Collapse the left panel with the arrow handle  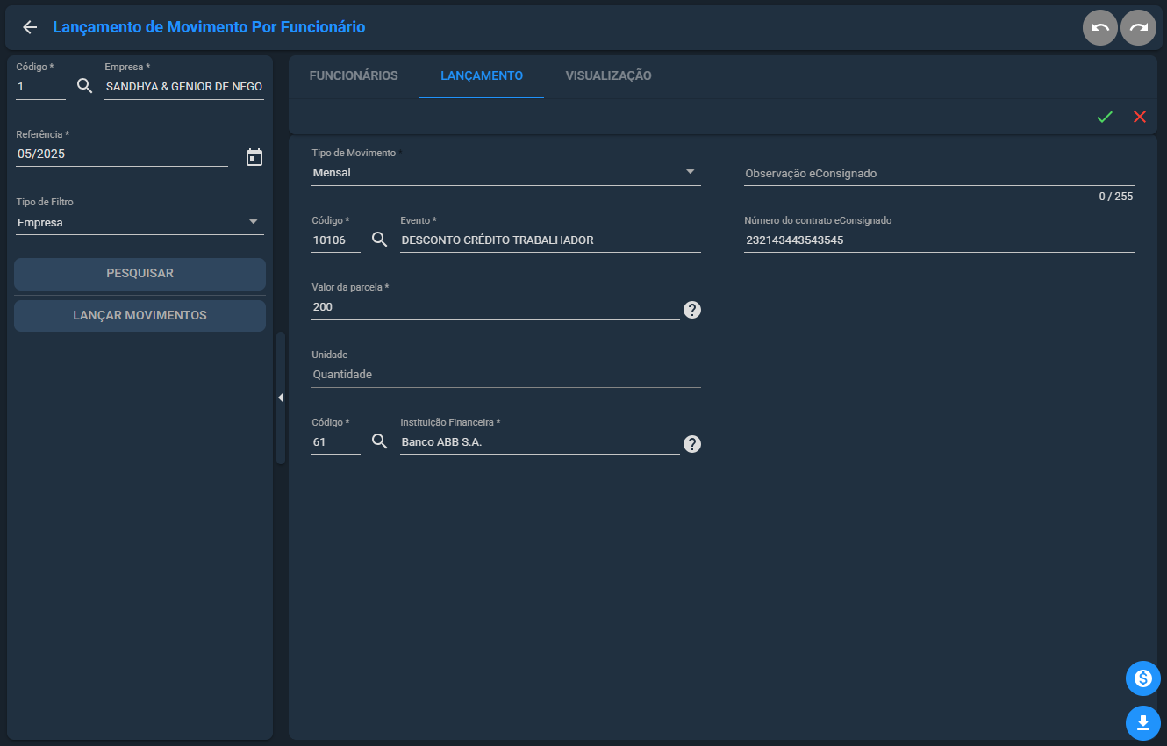(x=281, y=398)
